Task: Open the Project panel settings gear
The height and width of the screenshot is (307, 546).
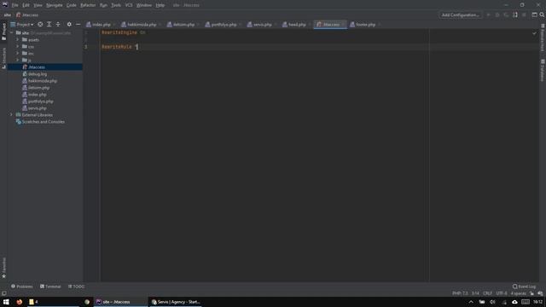Action: pyautogui.click(x=69, y=25)
